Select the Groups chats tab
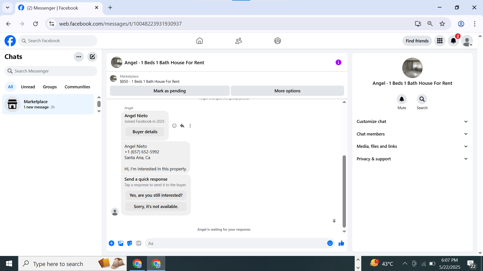 point(50,87)
